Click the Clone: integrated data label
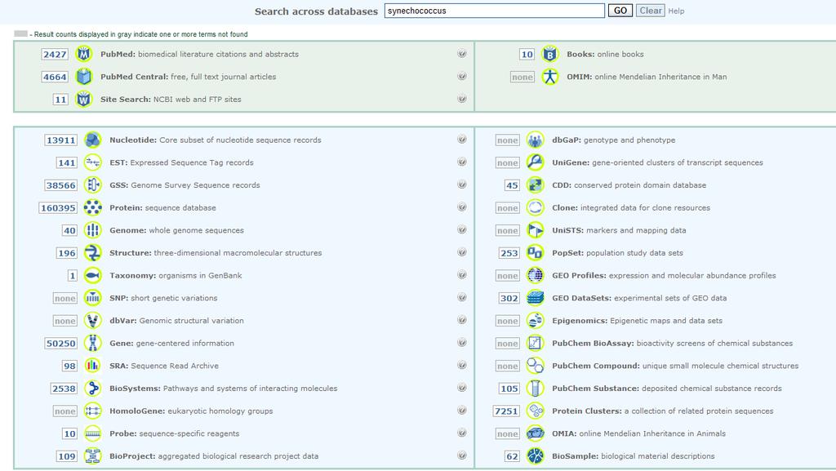The width and height of the screenshot is (836, 471). click(x=631, y=208)
